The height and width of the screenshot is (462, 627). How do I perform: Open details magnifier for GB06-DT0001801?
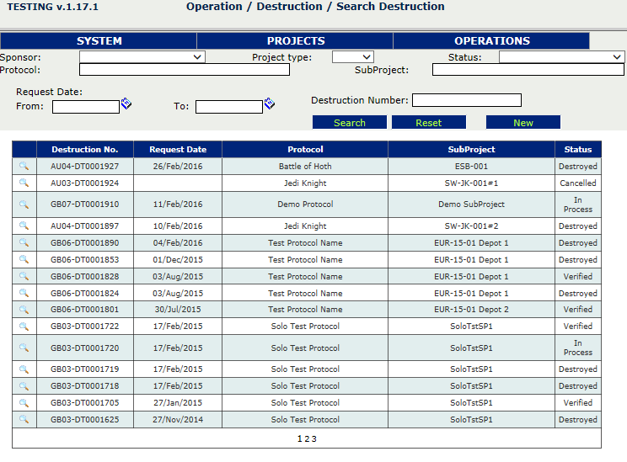(24, 309)
